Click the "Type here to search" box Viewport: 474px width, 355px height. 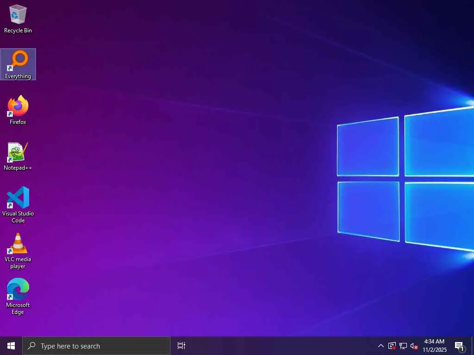[96, 346]
